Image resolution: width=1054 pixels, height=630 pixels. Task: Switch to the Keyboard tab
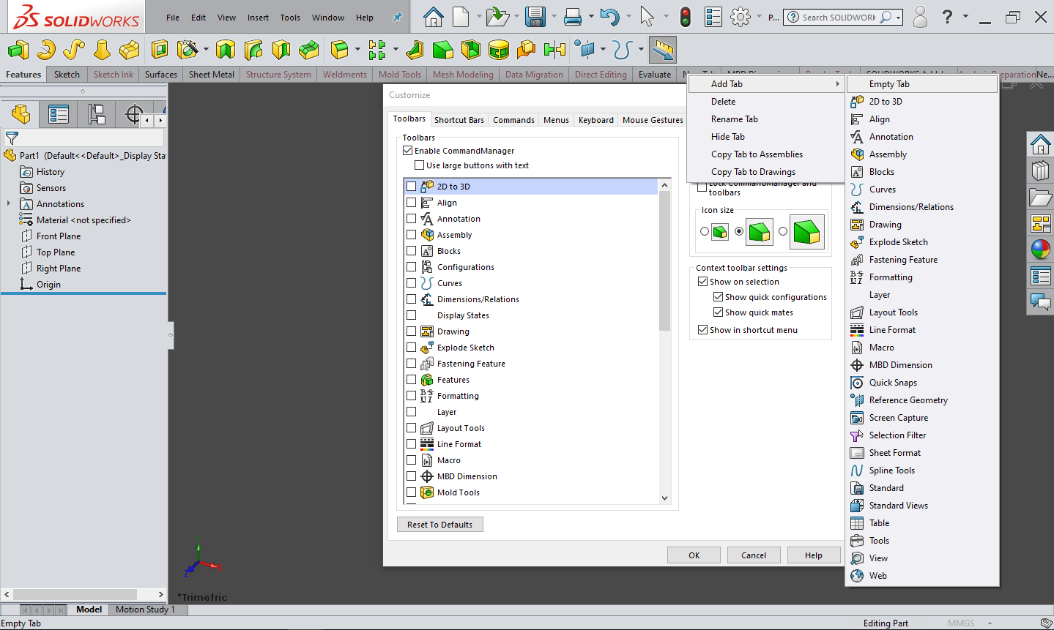[x=596, y=120]
